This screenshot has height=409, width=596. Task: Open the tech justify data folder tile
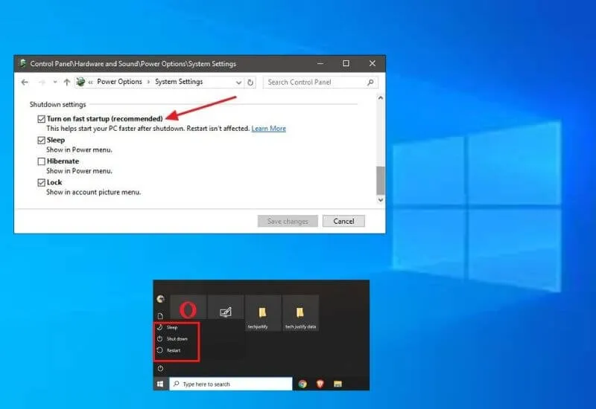click(300, 313)
